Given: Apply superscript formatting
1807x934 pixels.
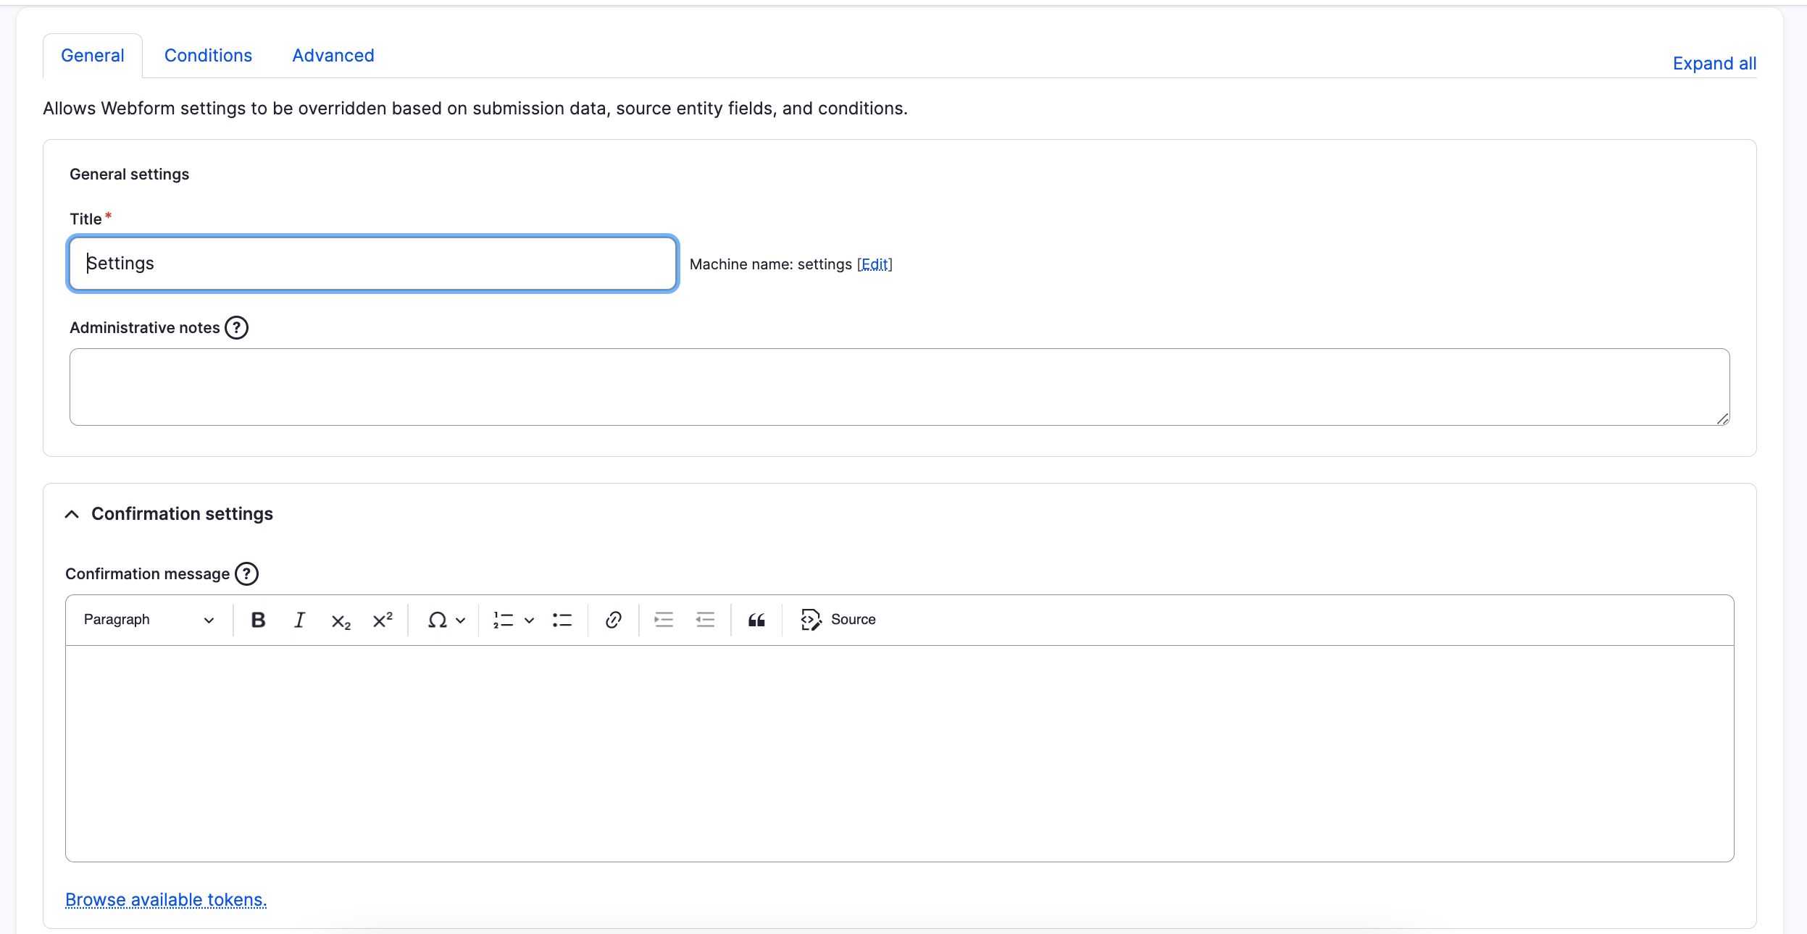Looking at the screenshot, I should tap(383, 620).
